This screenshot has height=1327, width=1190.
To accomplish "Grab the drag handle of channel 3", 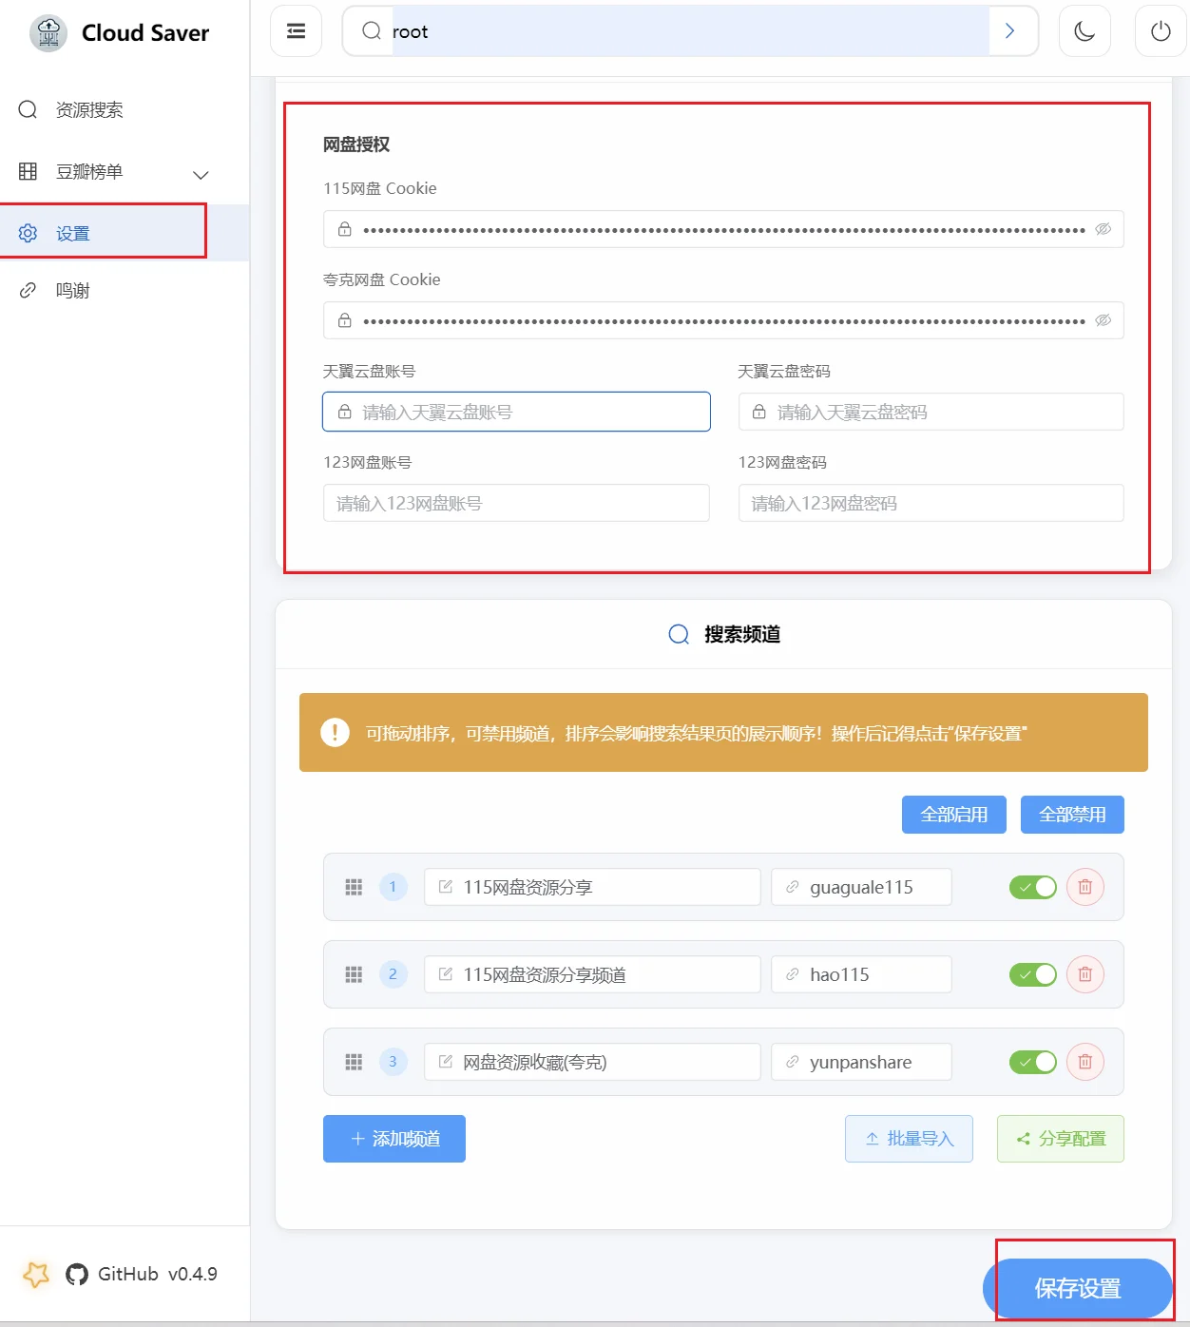I will [354, 1062].
